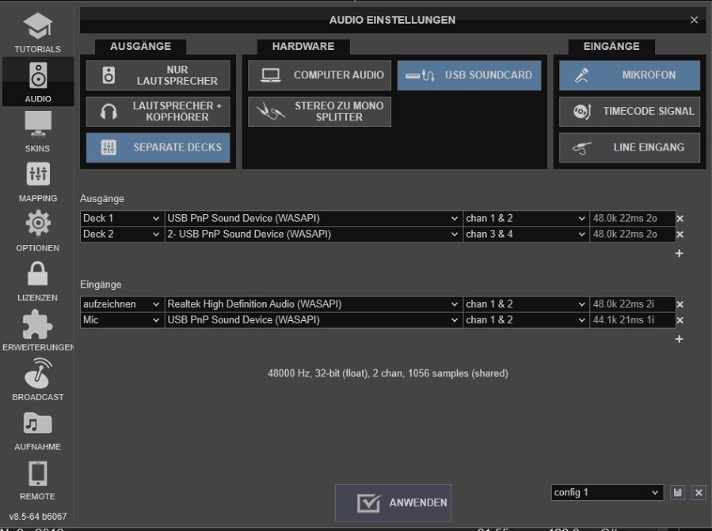Select USB Soundcard hardware

click(x=469, y=75)
